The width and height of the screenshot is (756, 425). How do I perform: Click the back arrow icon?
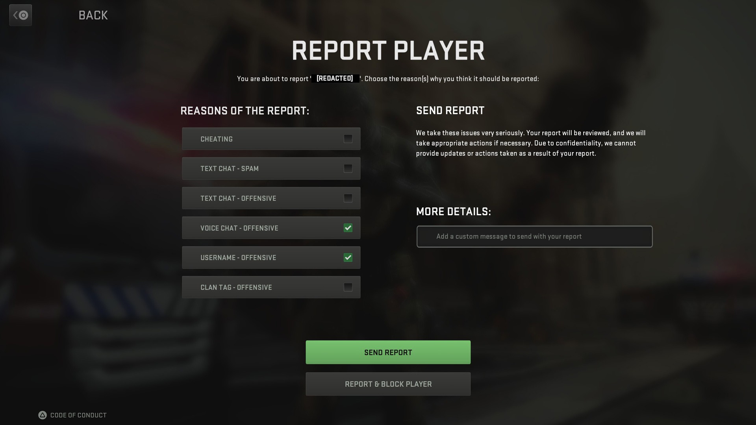[x=20, y=15]
